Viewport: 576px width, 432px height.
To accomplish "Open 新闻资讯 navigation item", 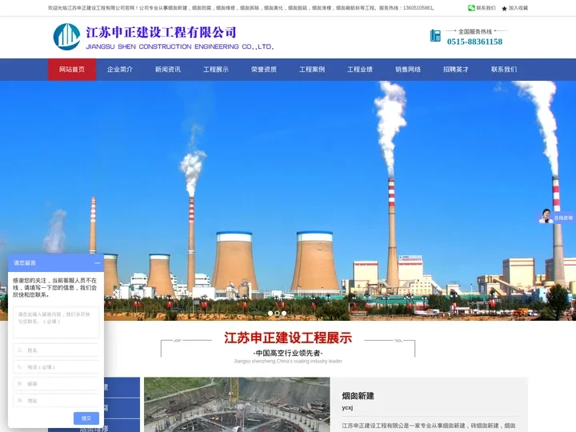I will [168, 70].
